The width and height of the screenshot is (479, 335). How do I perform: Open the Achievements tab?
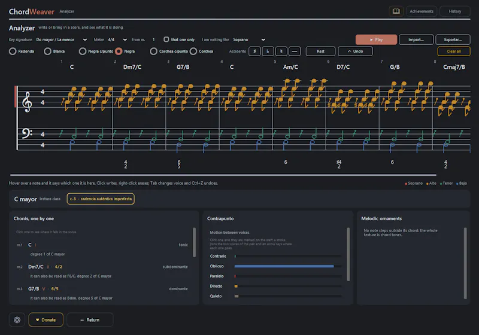click(422, 11)
